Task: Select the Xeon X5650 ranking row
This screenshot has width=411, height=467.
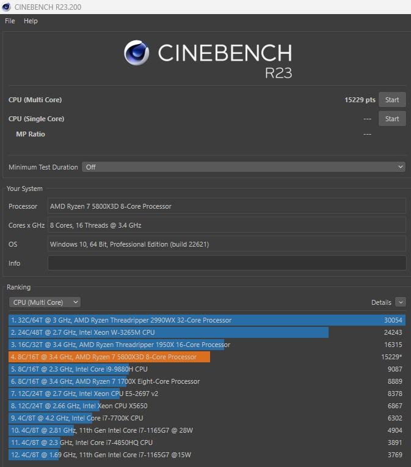Action: [207, 406]
